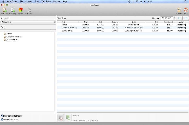Click the Help lifebuoy toolbar icon
This screenshot has height=125, width=189.
point(186,10)
